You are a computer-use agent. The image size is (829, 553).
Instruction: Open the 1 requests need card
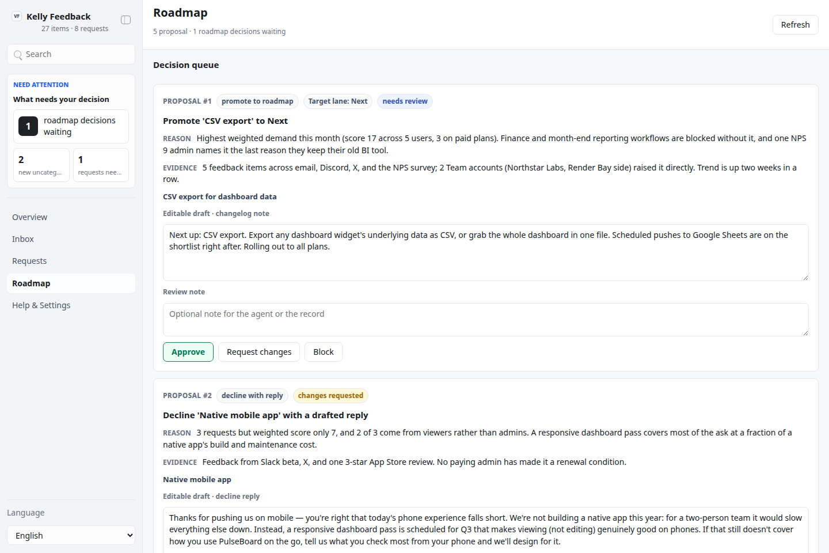[101, 165]
